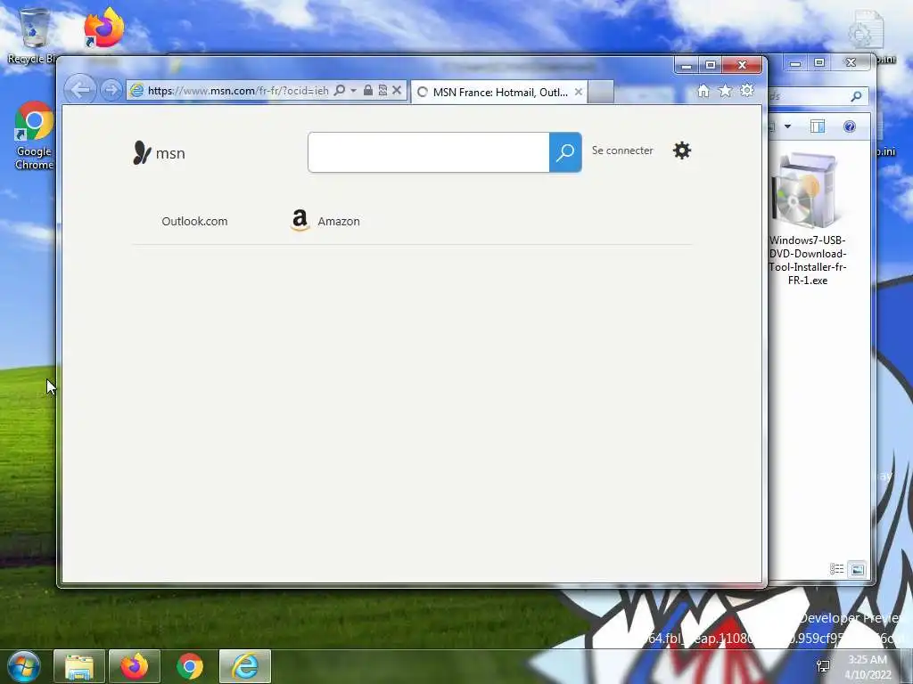The image size is (913, 684).
Task: Stop loading with the address bar X
Action: point(397,90)
